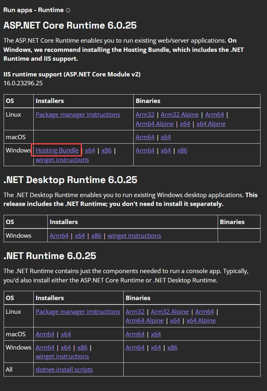Open .NET Runtime Windows winget instructions
Image resolution: width=267 pixels, height=391 pixels.
tap(62, 356)
